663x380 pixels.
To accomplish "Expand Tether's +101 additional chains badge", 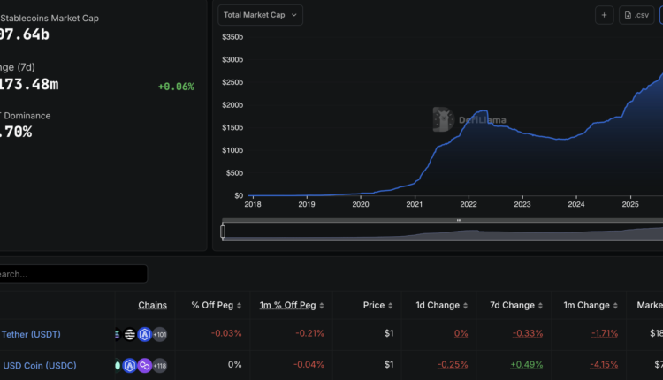I will coord(159,334).
